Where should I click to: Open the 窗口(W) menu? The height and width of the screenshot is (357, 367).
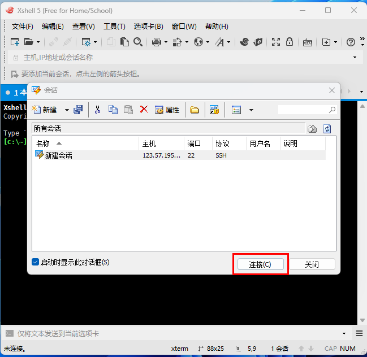click(184, 27)
